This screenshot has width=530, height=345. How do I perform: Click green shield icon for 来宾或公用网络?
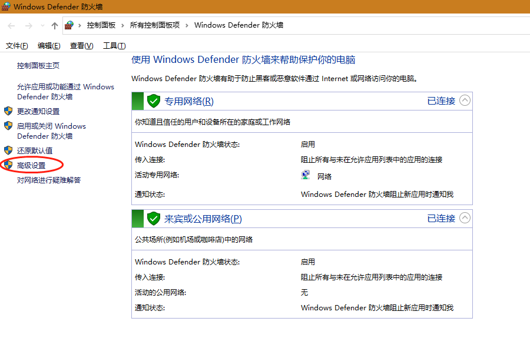tap(154, 219)
